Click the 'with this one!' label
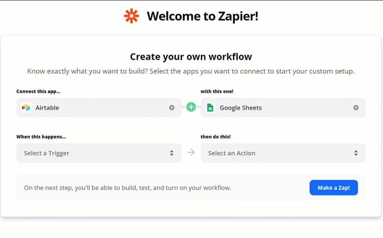Screen dimensions: 383x238 pos(217,92)
